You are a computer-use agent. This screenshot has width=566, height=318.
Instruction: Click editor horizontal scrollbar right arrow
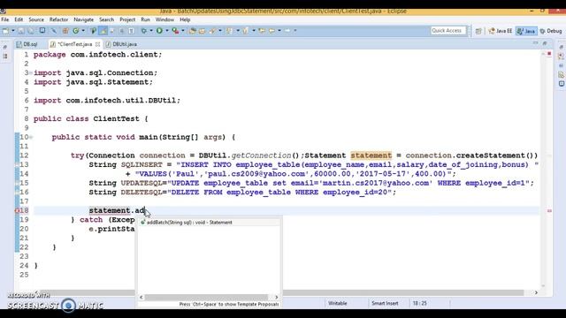pyautogui.click(x=536, y=292)
